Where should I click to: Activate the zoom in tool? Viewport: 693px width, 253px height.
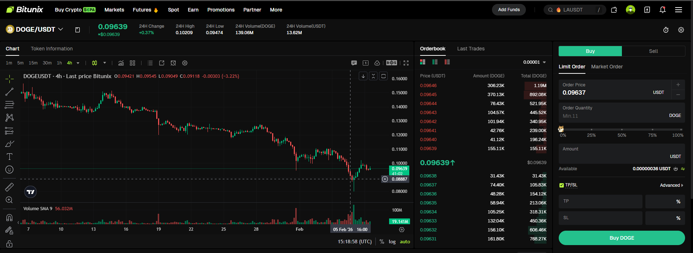click(x=9, y=200)
